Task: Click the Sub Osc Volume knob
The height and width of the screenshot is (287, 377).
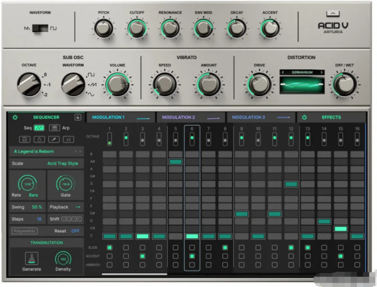Action: point(117,85)
